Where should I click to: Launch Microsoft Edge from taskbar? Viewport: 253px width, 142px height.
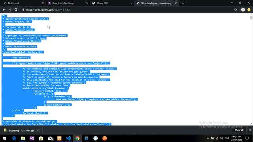14,138
